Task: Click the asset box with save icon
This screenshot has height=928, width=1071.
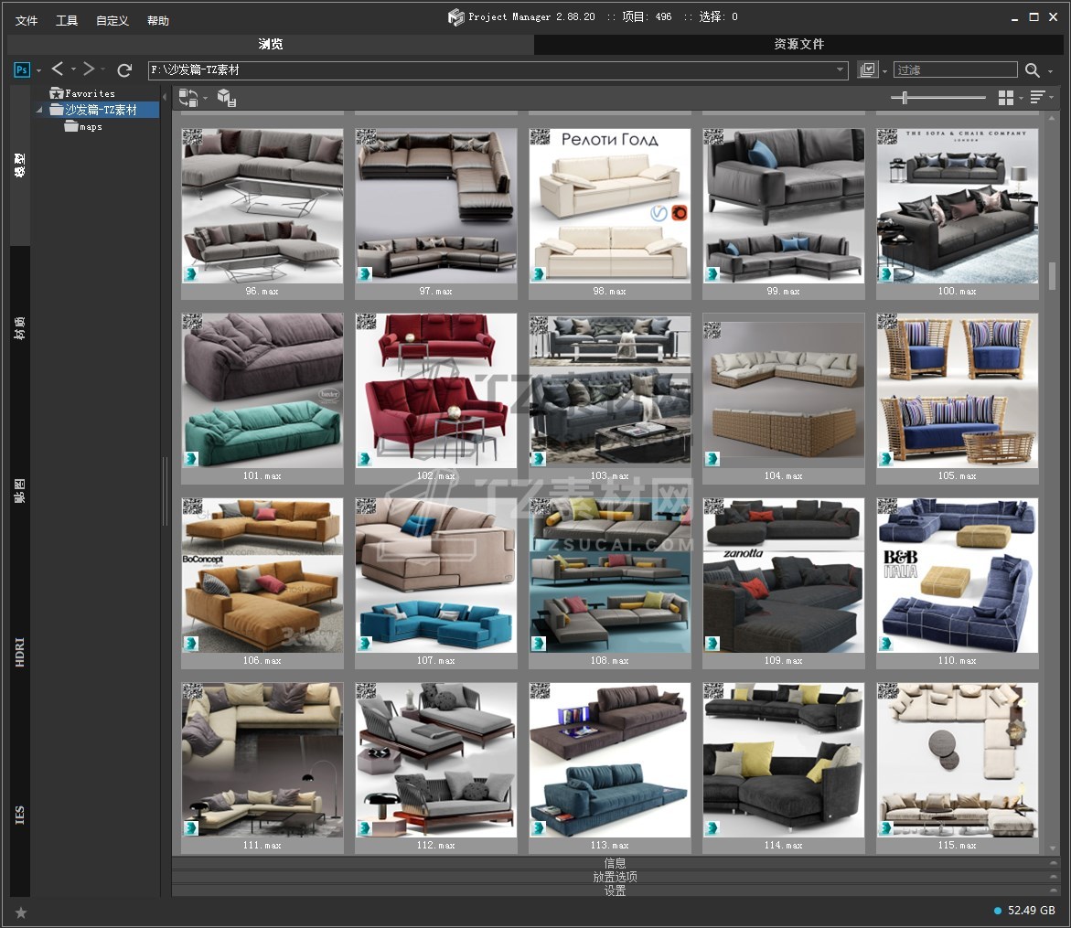Action: click(x=227, y=98)
